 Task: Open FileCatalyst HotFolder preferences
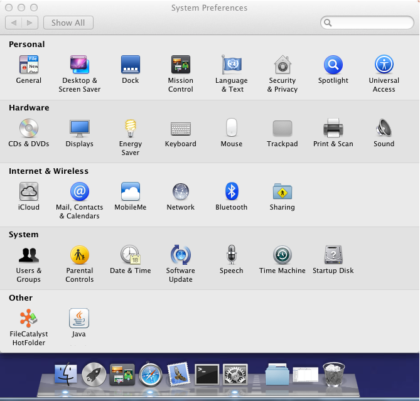(x=28, y=319)
